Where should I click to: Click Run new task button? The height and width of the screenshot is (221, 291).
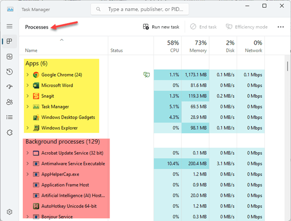pyautogui.click(x=161, y=27)
